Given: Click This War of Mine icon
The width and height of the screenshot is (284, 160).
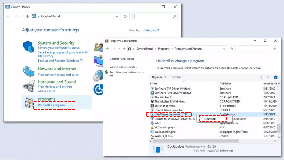Looking at the screenshot, I should 152,106.
